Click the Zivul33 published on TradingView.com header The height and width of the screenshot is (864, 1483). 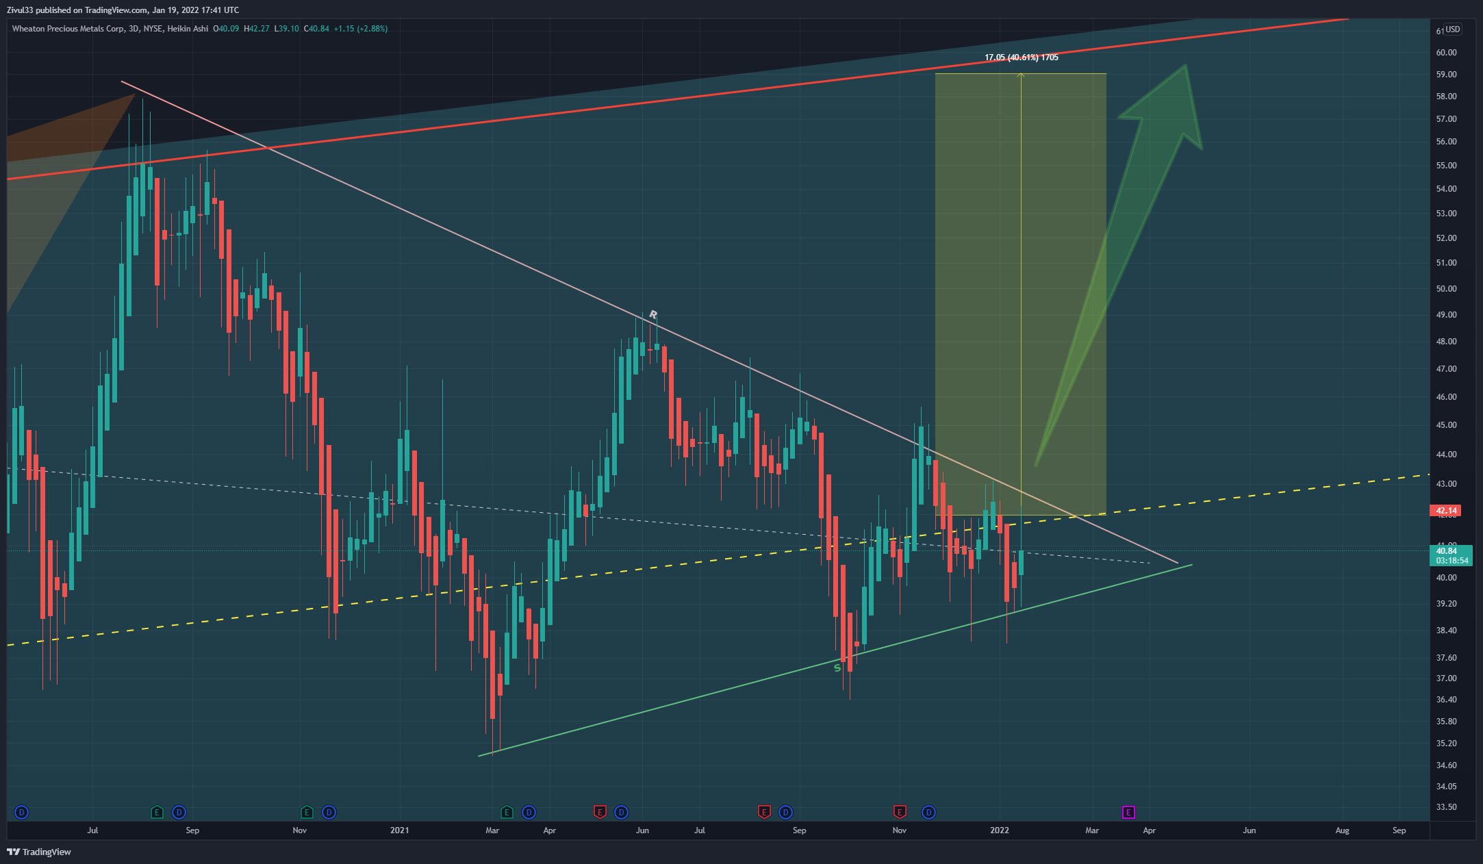tap(123, 10)
